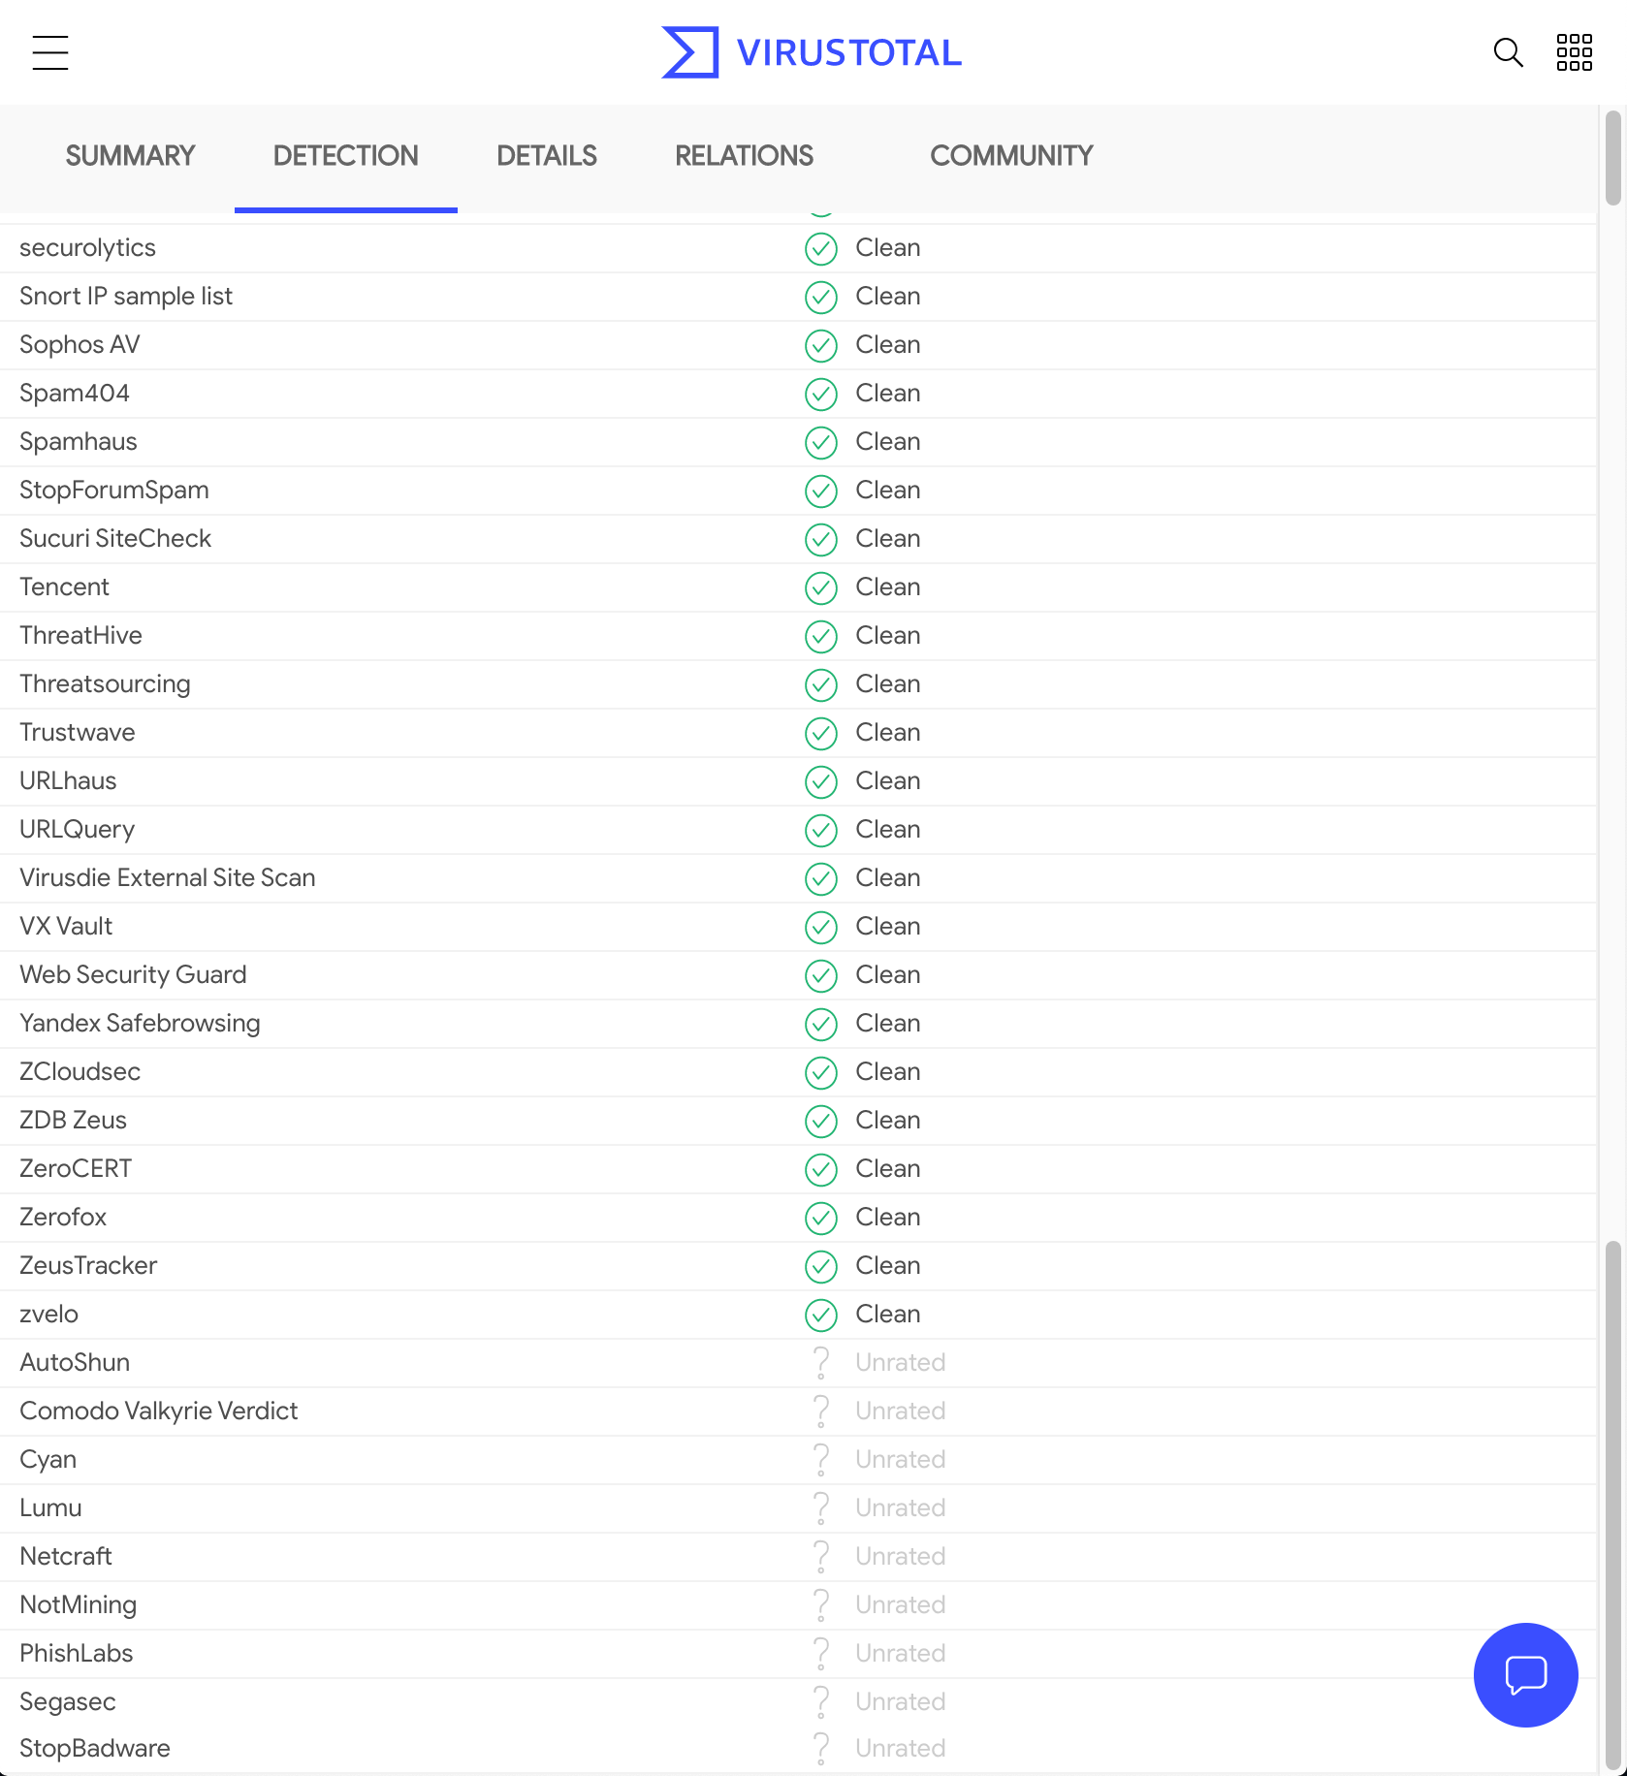Click the 'Unrated' result for NotMining
The height and width of the screenshot is (1776, 1627).
[x=901, y=1604]
